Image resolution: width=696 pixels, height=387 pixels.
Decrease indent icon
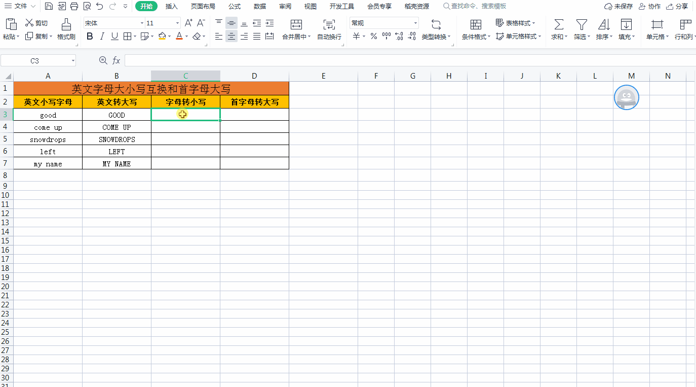(257, 23)
